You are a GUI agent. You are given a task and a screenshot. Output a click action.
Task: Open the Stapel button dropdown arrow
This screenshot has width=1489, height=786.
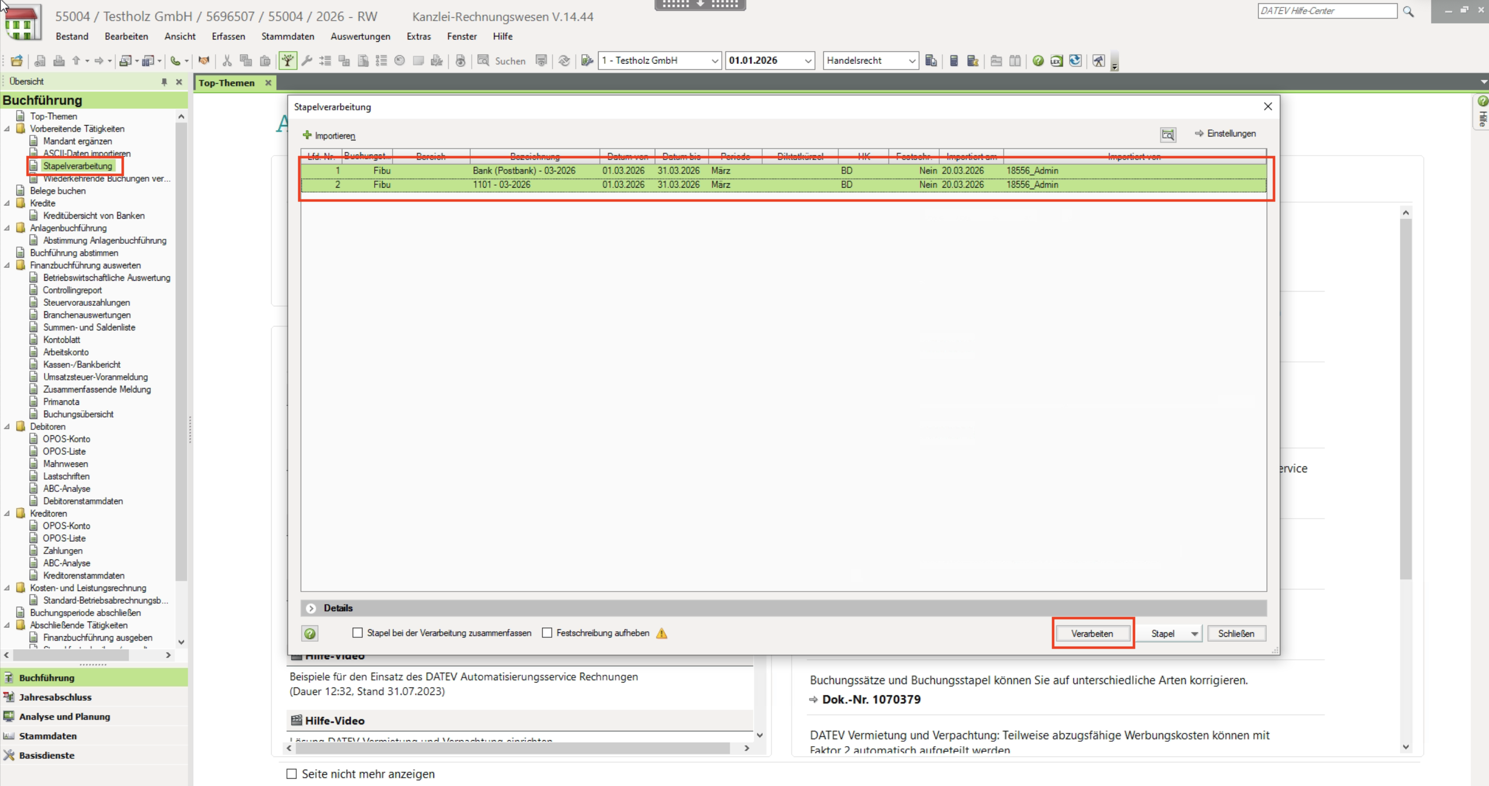pos(1194,633)
